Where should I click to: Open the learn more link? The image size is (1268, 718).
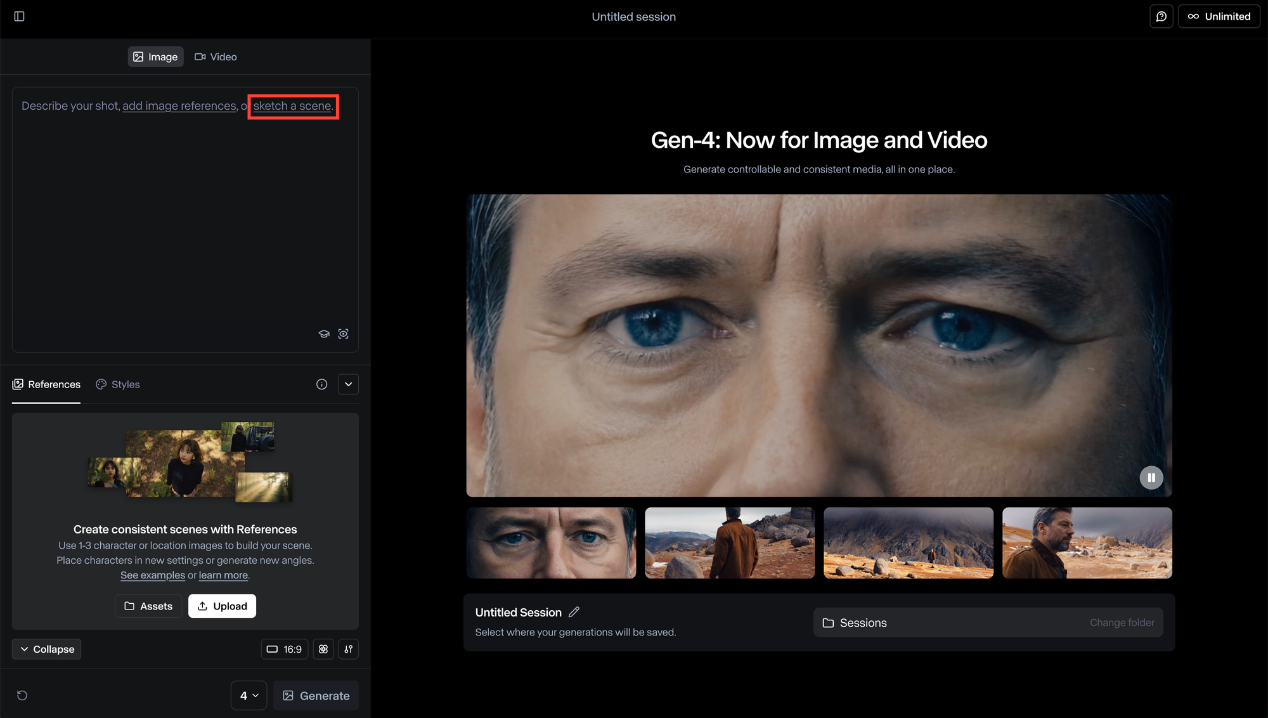(x=223, y=575)
